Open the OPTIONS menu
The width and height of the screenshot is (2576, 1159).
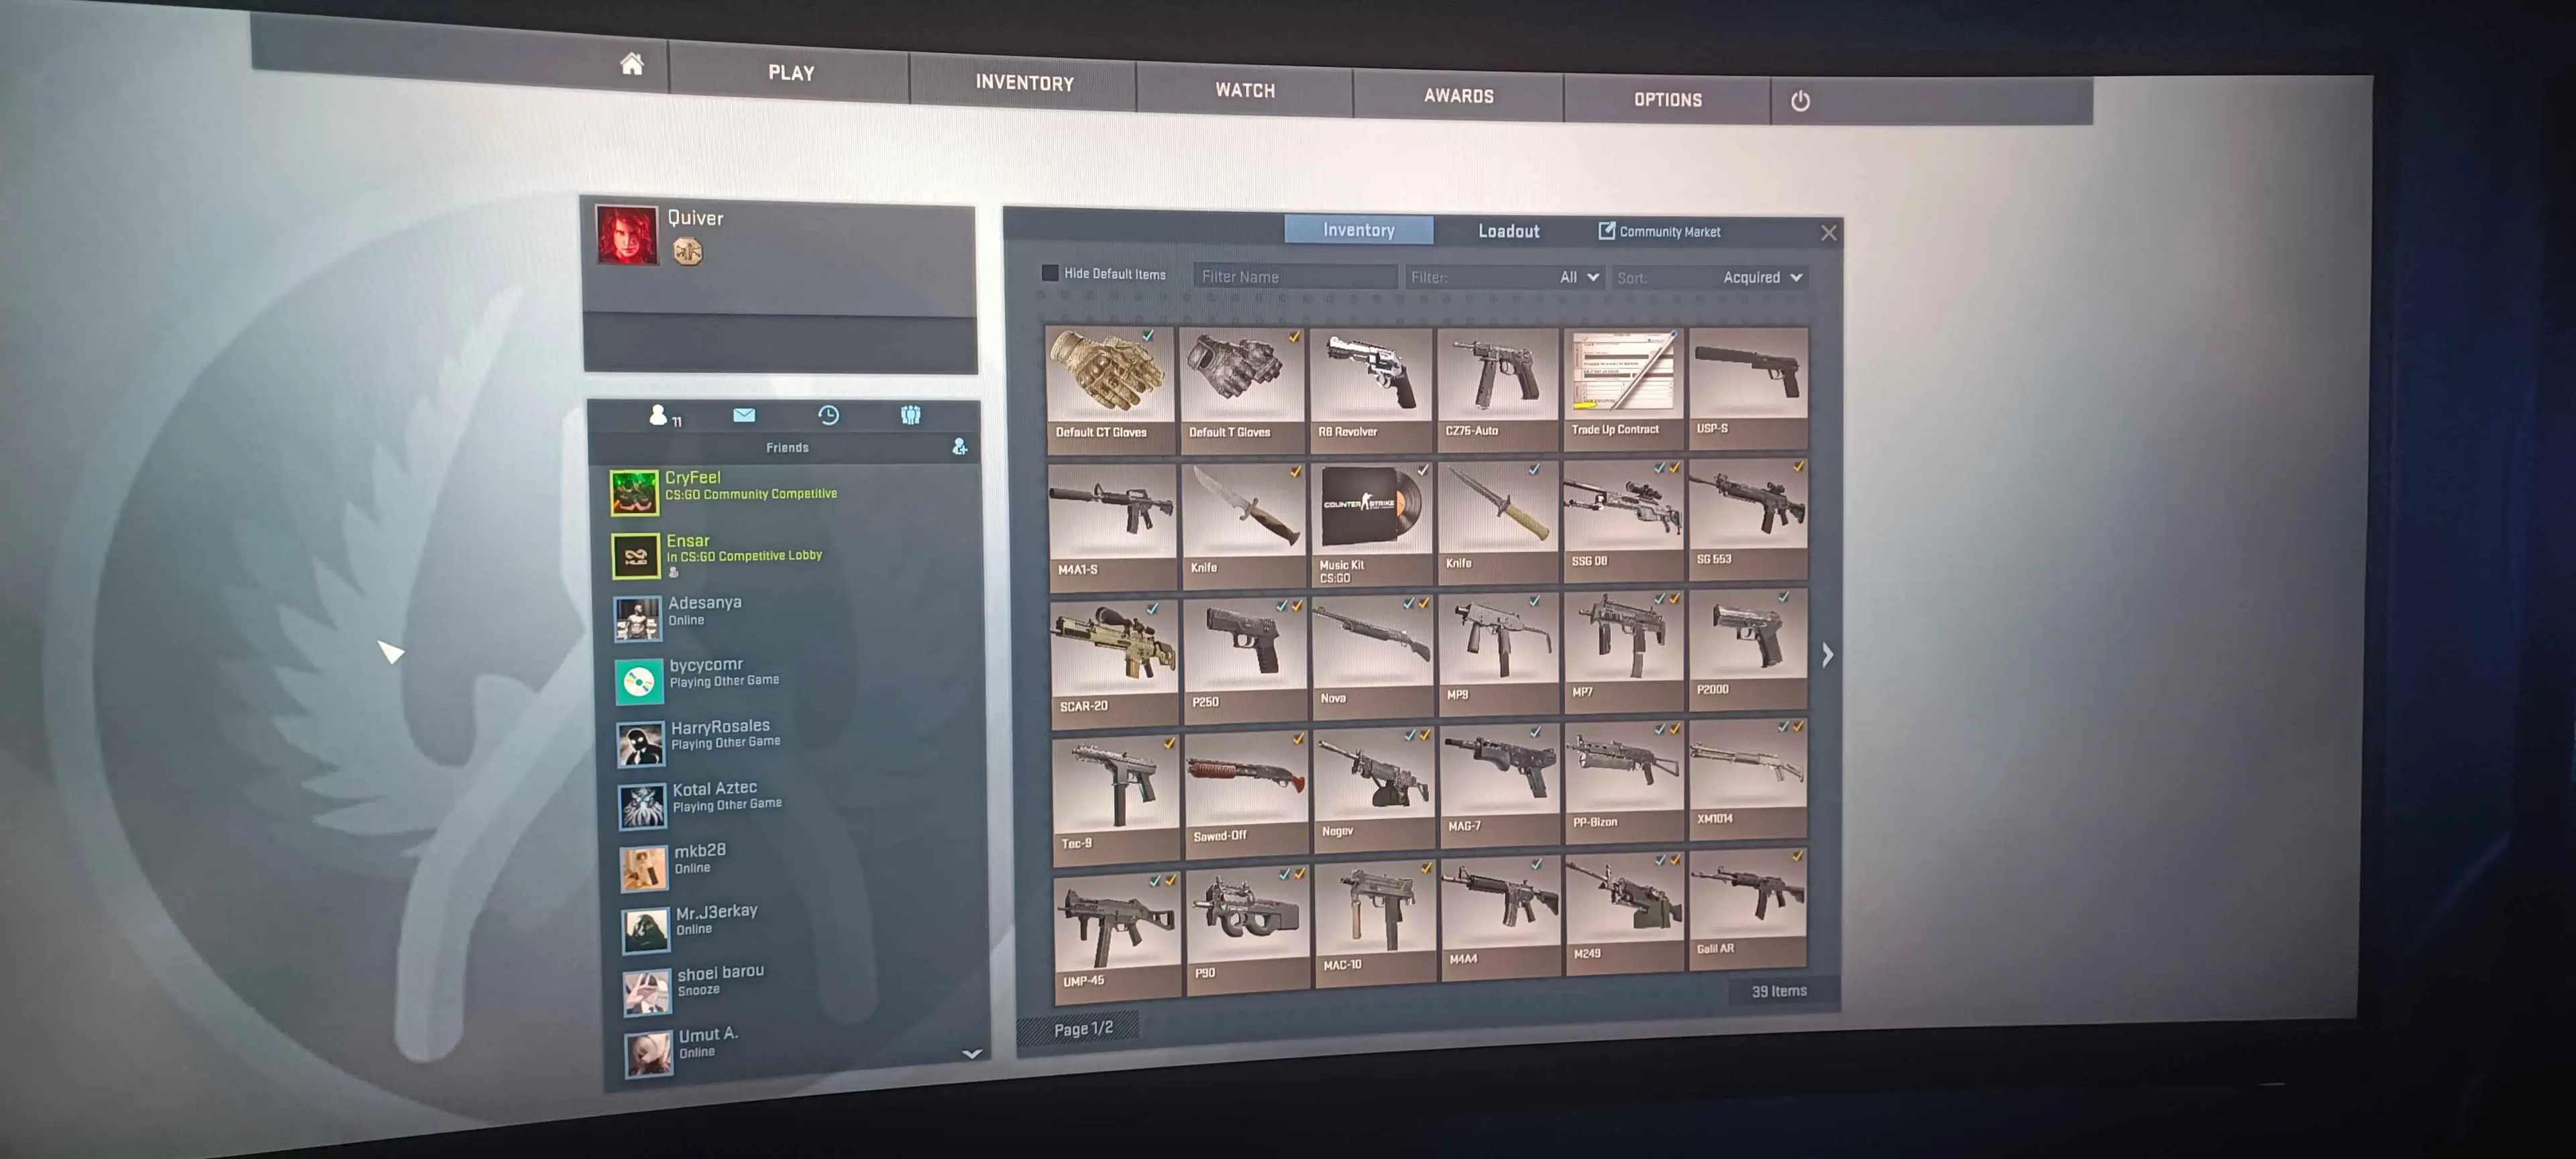pos(1667,100)
